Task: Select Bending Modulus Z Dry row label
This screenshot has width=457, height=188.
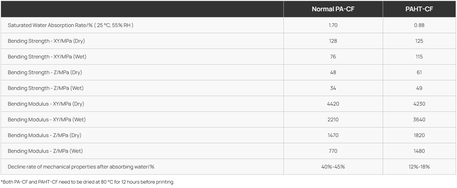Action: (x=45, y=135)
